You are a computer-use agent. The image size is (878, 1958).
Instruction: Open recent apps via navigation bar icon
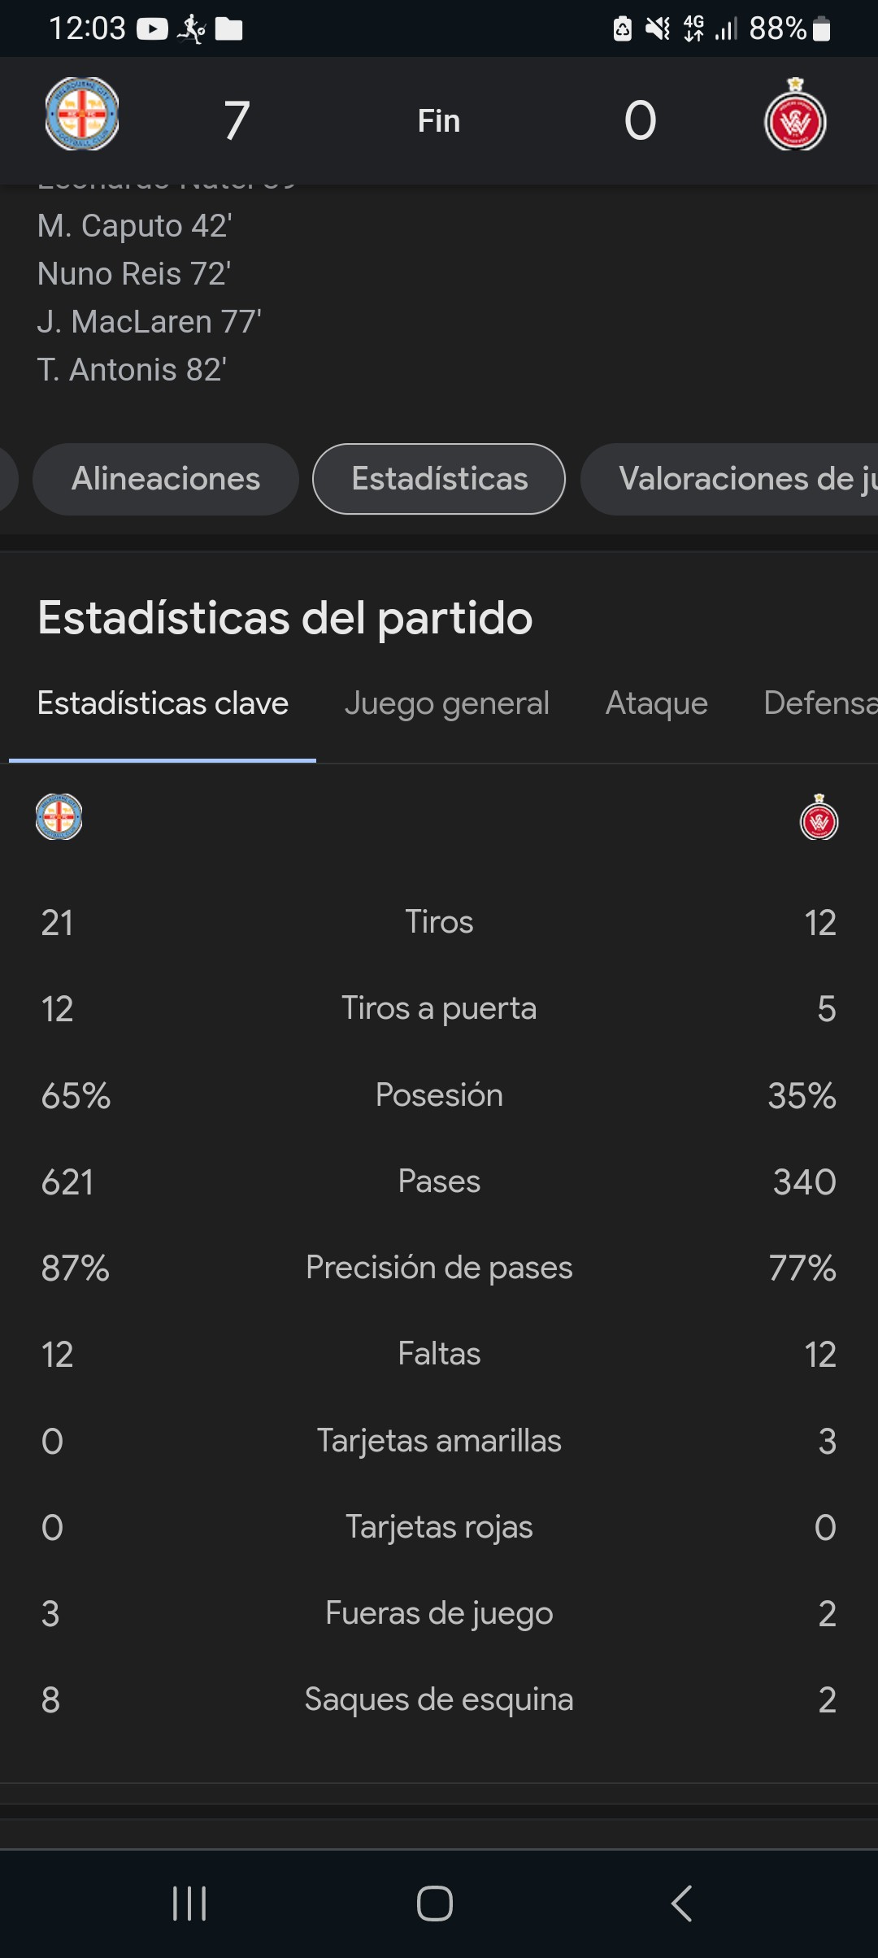189,1904
